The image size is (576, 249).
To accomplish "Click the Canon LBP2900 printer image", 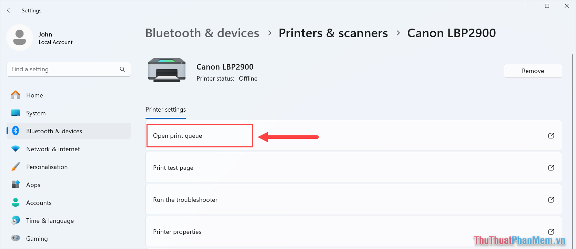I will pos(167,70).
